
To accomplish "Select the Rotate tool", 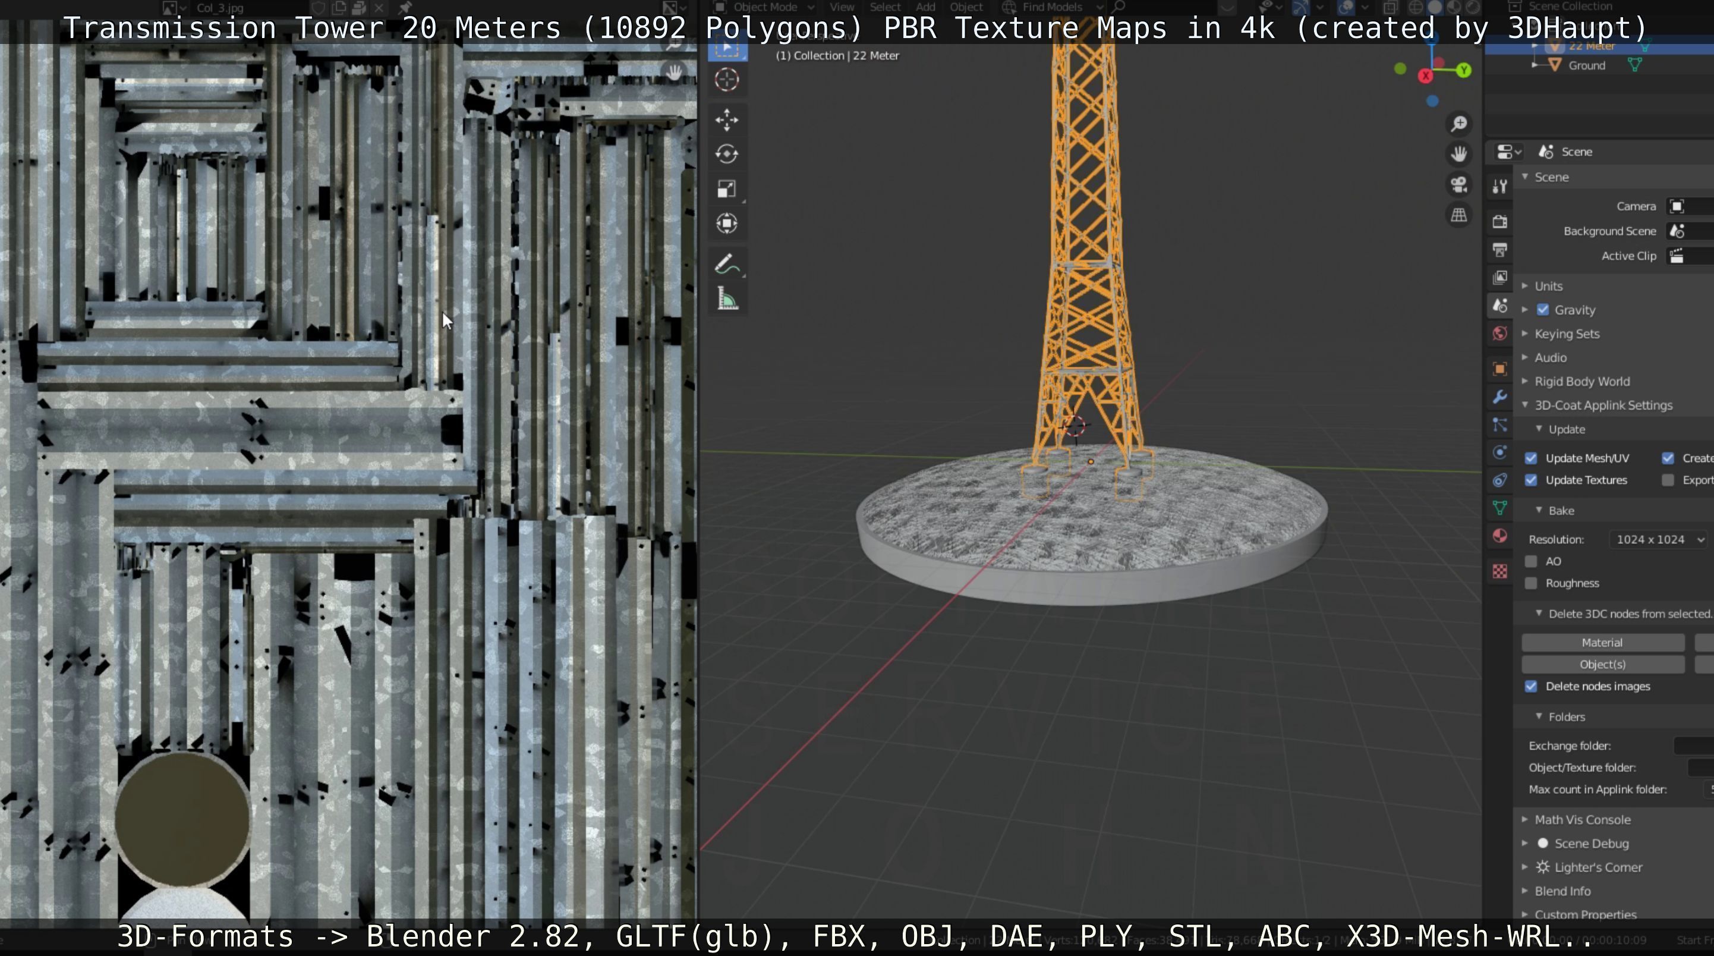I will [727, 155].
